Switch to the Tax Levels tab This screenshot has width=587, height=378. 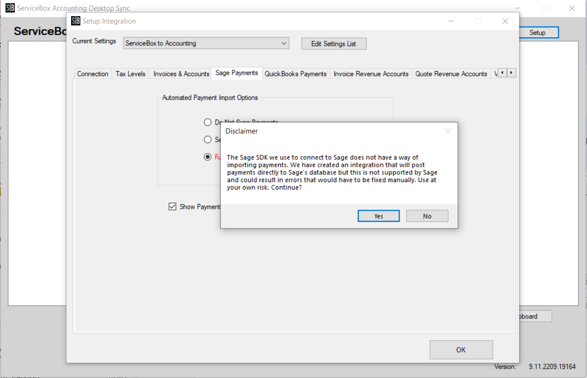click(130, 74)
